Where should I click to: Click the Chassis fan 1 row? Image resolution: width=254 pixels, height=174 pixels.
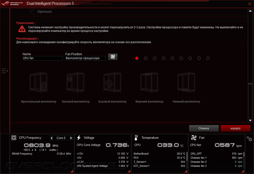coord(216,158)
